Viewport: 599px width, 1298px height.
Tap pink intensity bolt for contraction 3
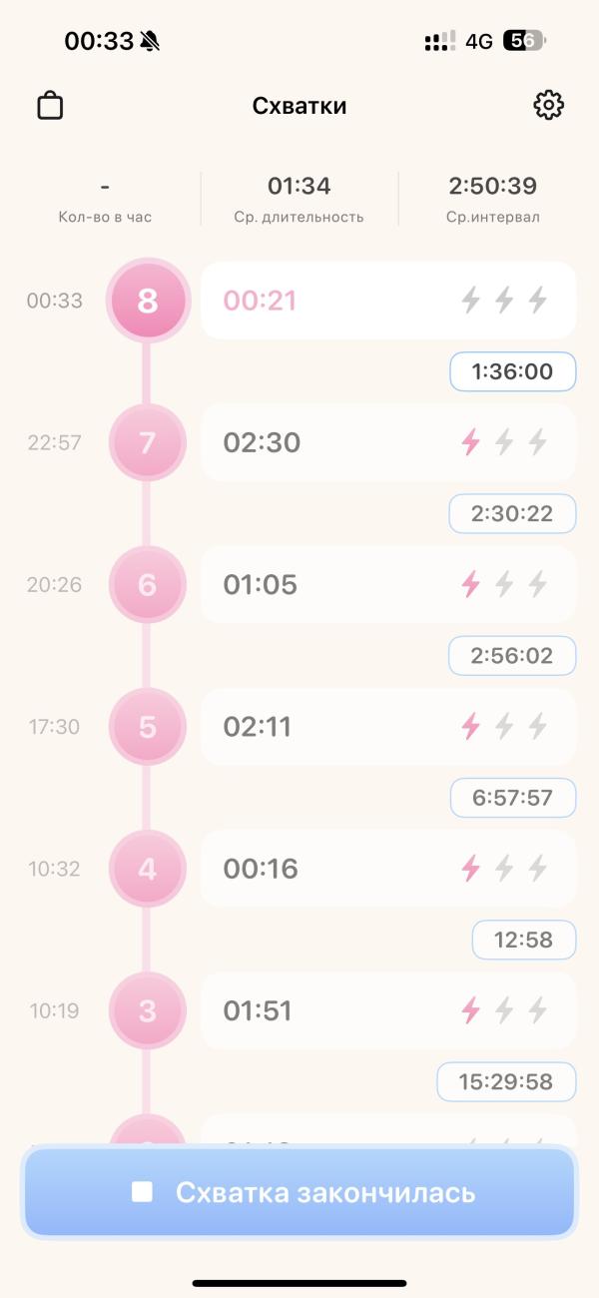point(470,1010)
